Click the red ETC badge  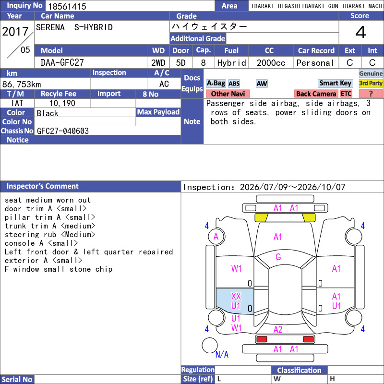click(x=346, y=94)
